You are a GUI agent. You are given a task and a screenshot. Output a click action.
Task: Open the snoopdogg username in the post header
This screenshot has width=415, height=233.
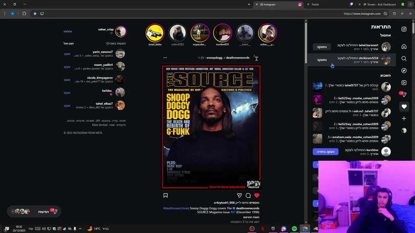[214, 58]
